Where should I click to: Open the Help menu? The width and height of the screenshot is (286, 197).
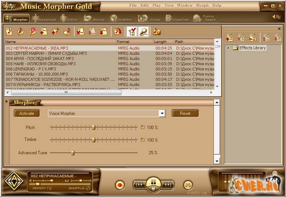click(x=217, y=6)
